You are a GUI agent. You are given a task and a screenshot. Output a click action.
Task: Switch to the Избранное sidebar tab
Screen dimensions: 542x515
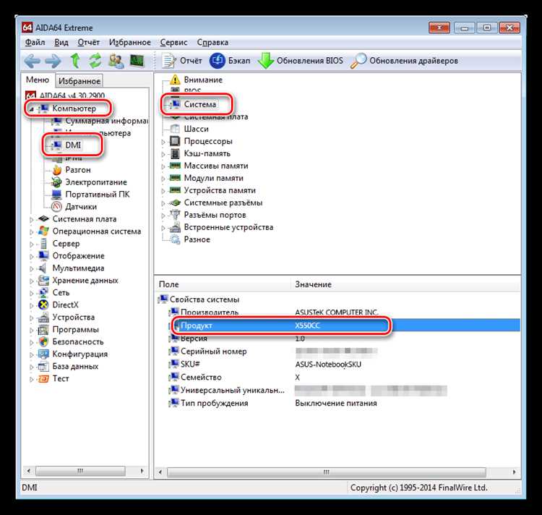pyautogui.click(x=79, y=81)
